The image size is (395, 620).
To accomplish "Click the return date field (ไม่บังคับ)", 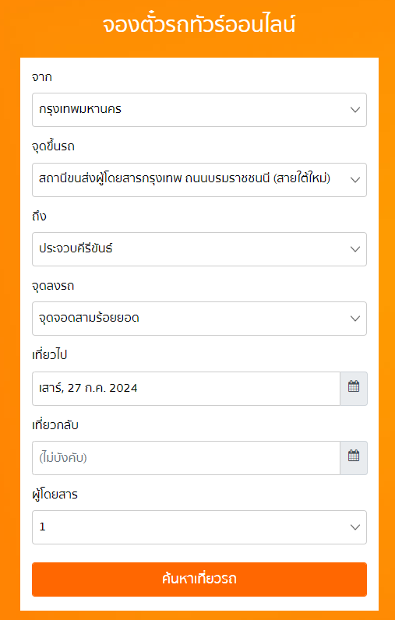I will pyautogui.click(x=186, y=458).
